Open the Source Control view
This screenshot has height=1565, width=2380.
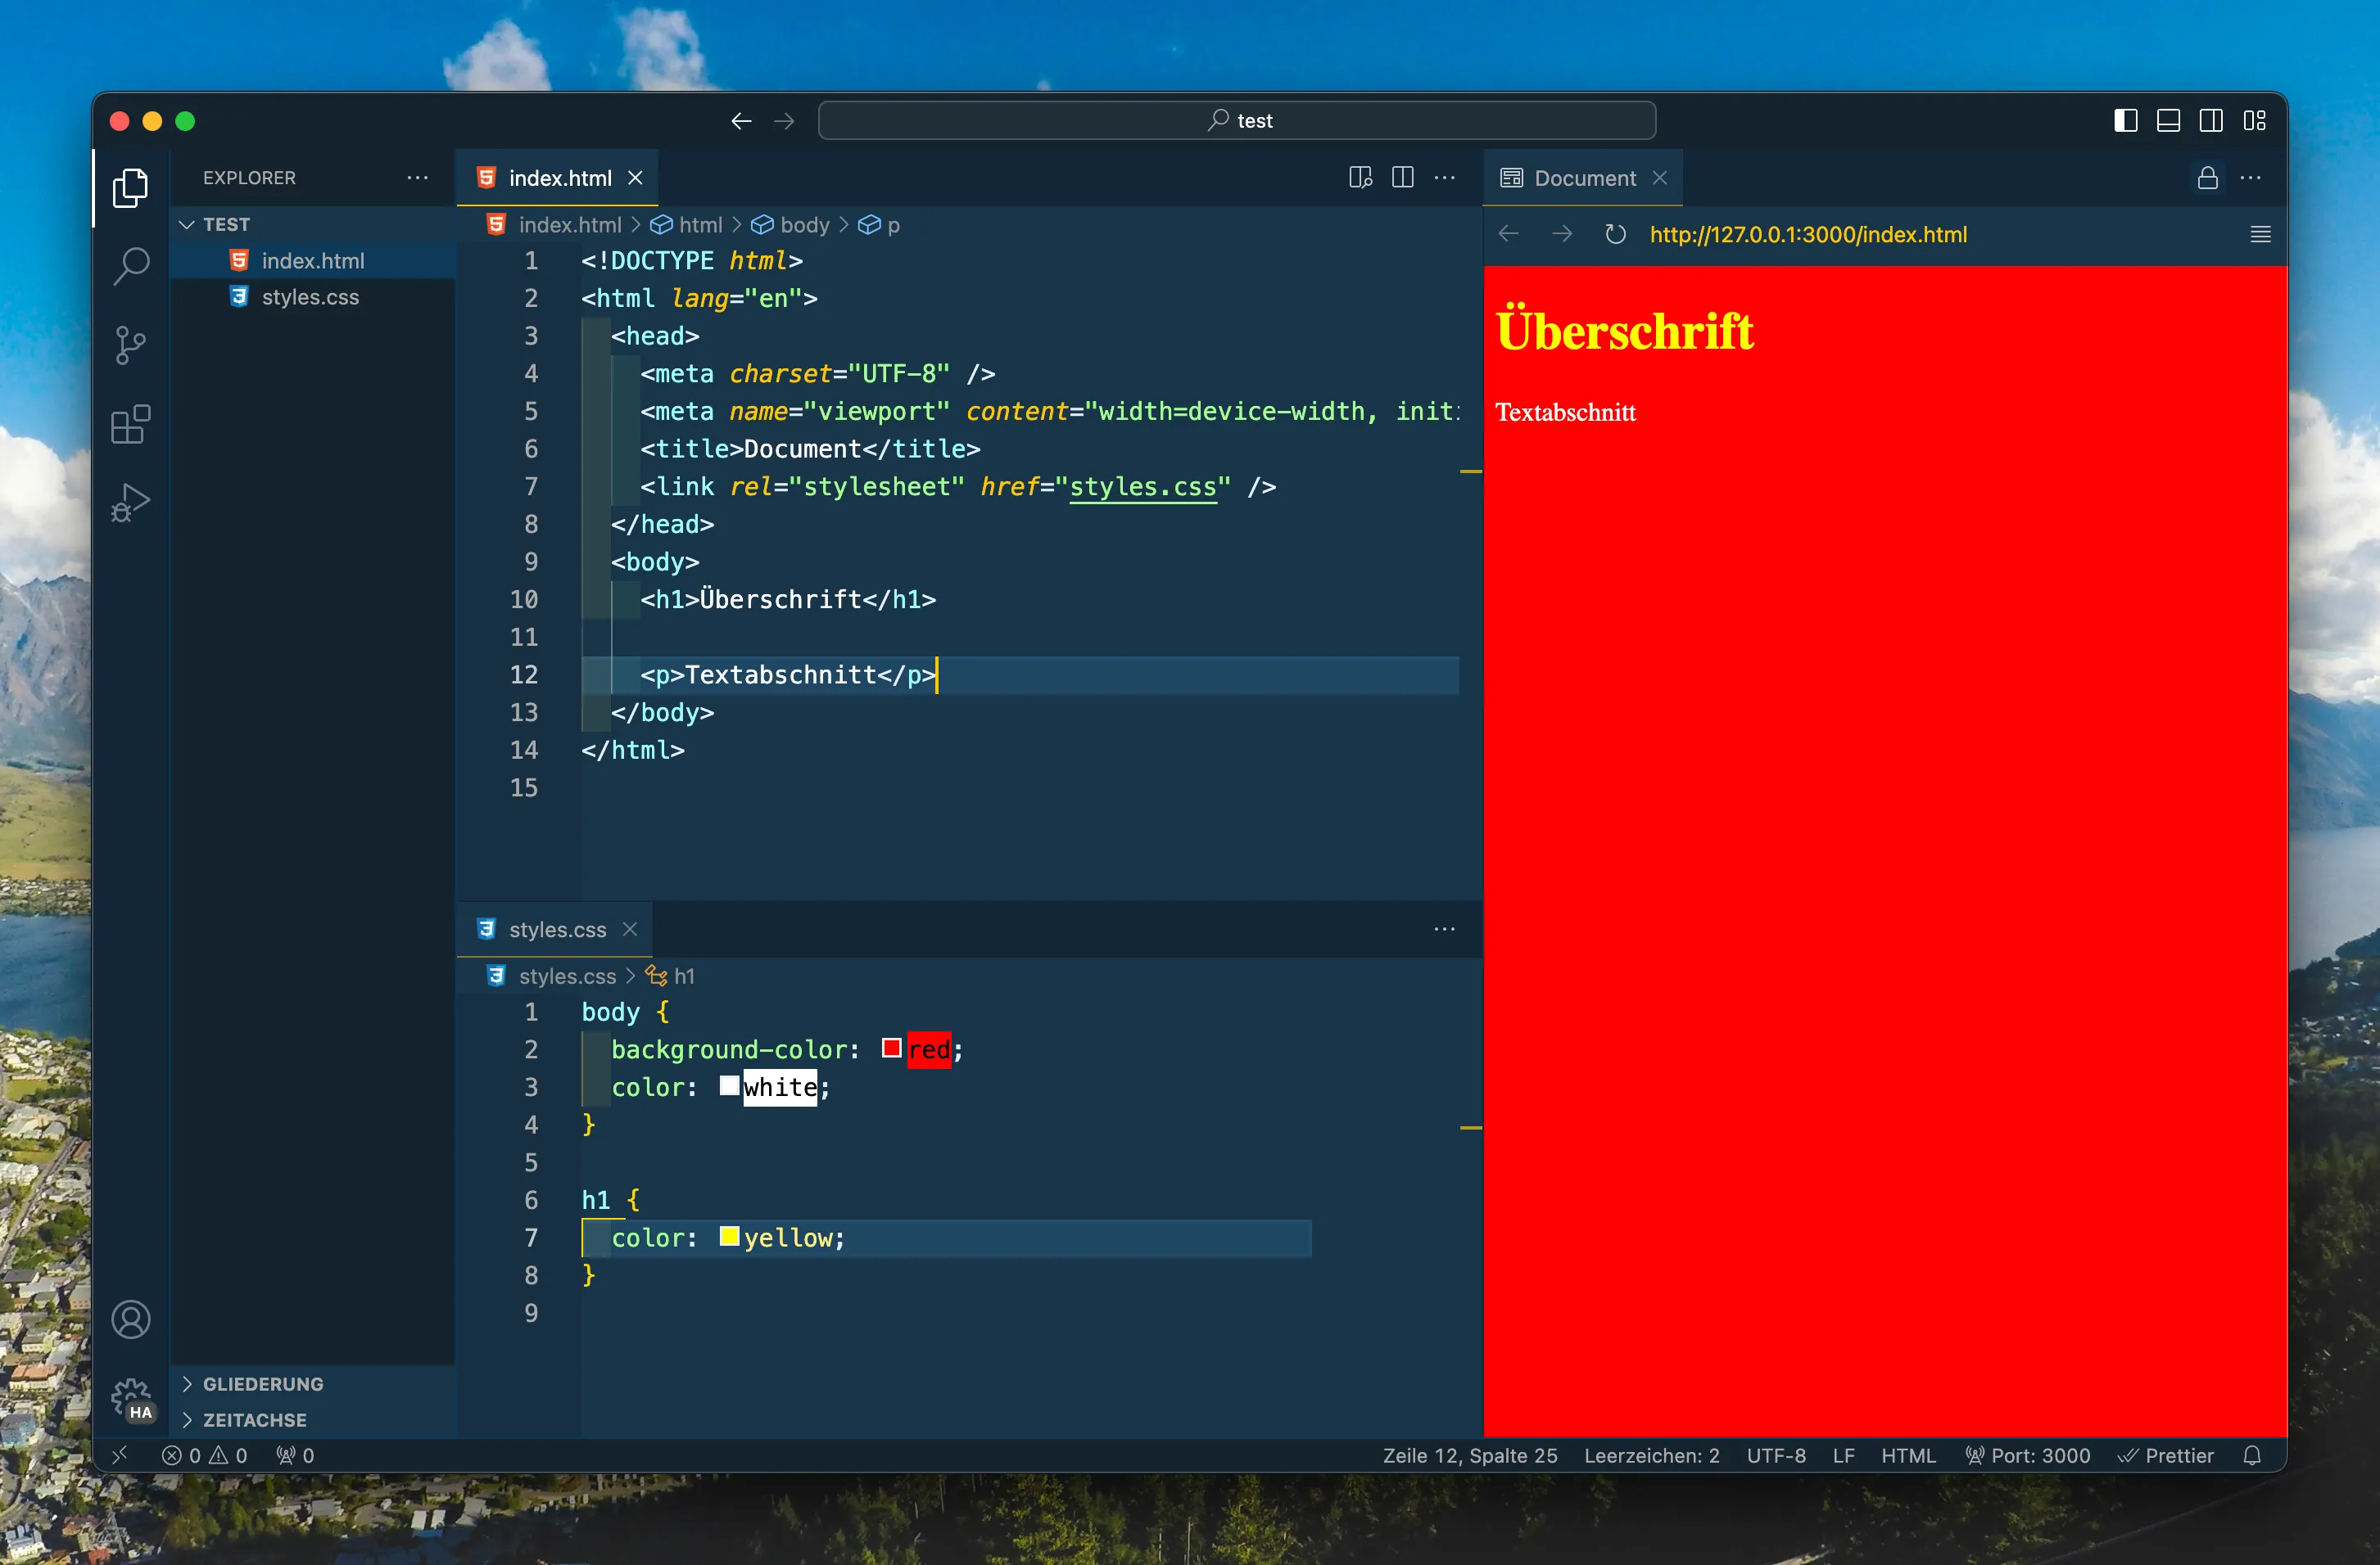pos(131,345)
